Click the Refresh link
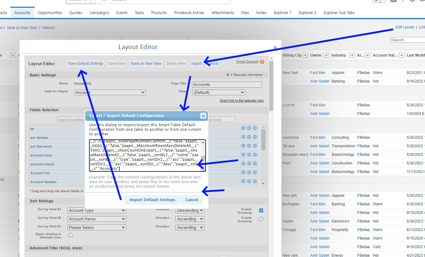Viewport: 425px width, 257px height. (x=49, y=28)
